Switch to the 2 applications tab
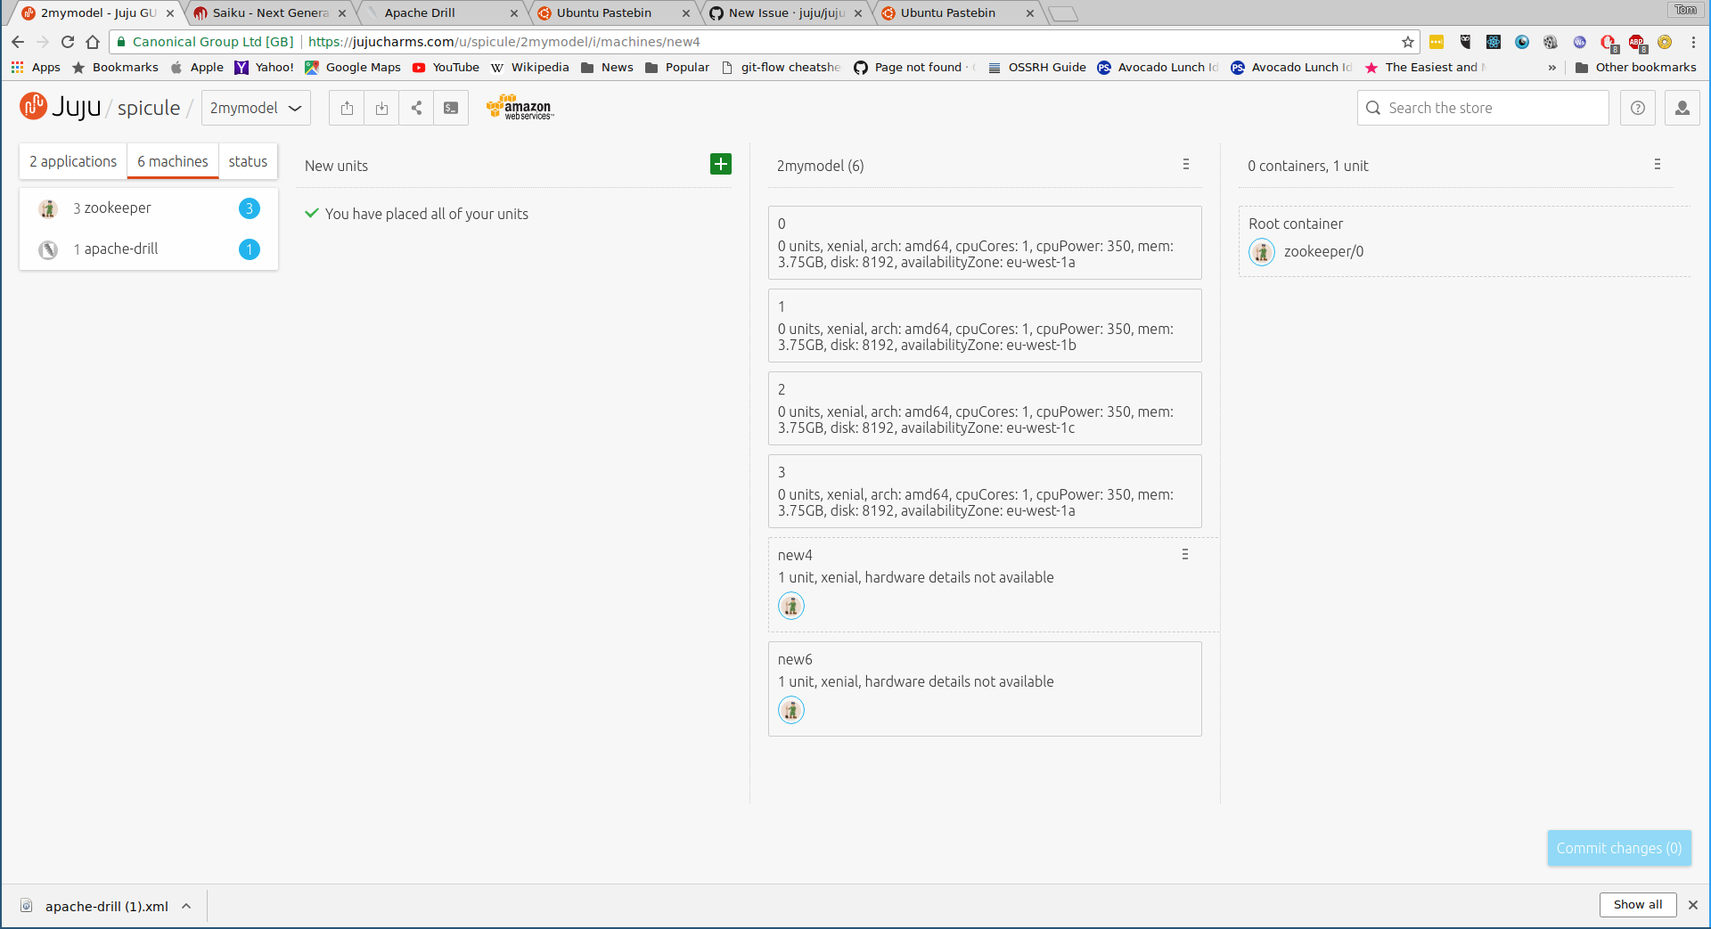The width and height of the screenshot is (1711, 929). [x=73, y=161]
